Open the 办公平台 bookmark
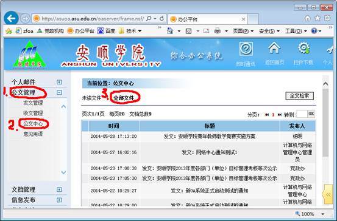This screenshot has width=337, height=221. click(81, 31)
